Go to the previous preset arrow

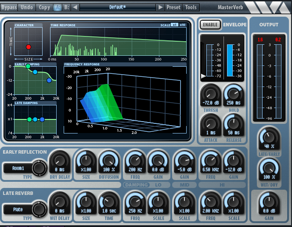[x=75, y=7]
